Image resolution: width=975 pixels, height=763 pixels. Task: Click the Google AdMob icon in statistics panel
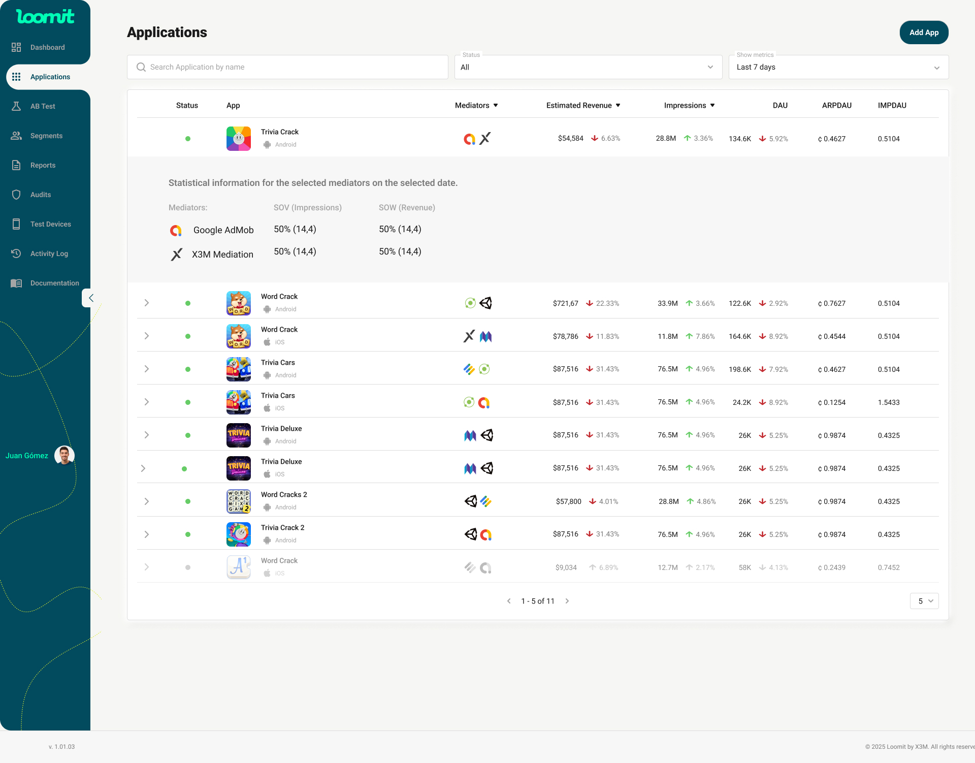pyautogui.click(x=176, y=231)
